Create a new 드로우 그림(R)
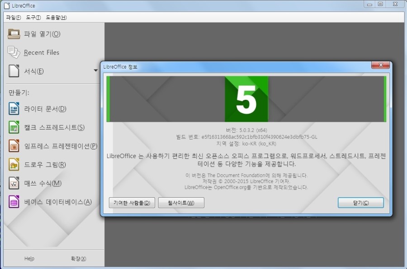This screenshot has height=269, width=407. click(x=45, y=165)
